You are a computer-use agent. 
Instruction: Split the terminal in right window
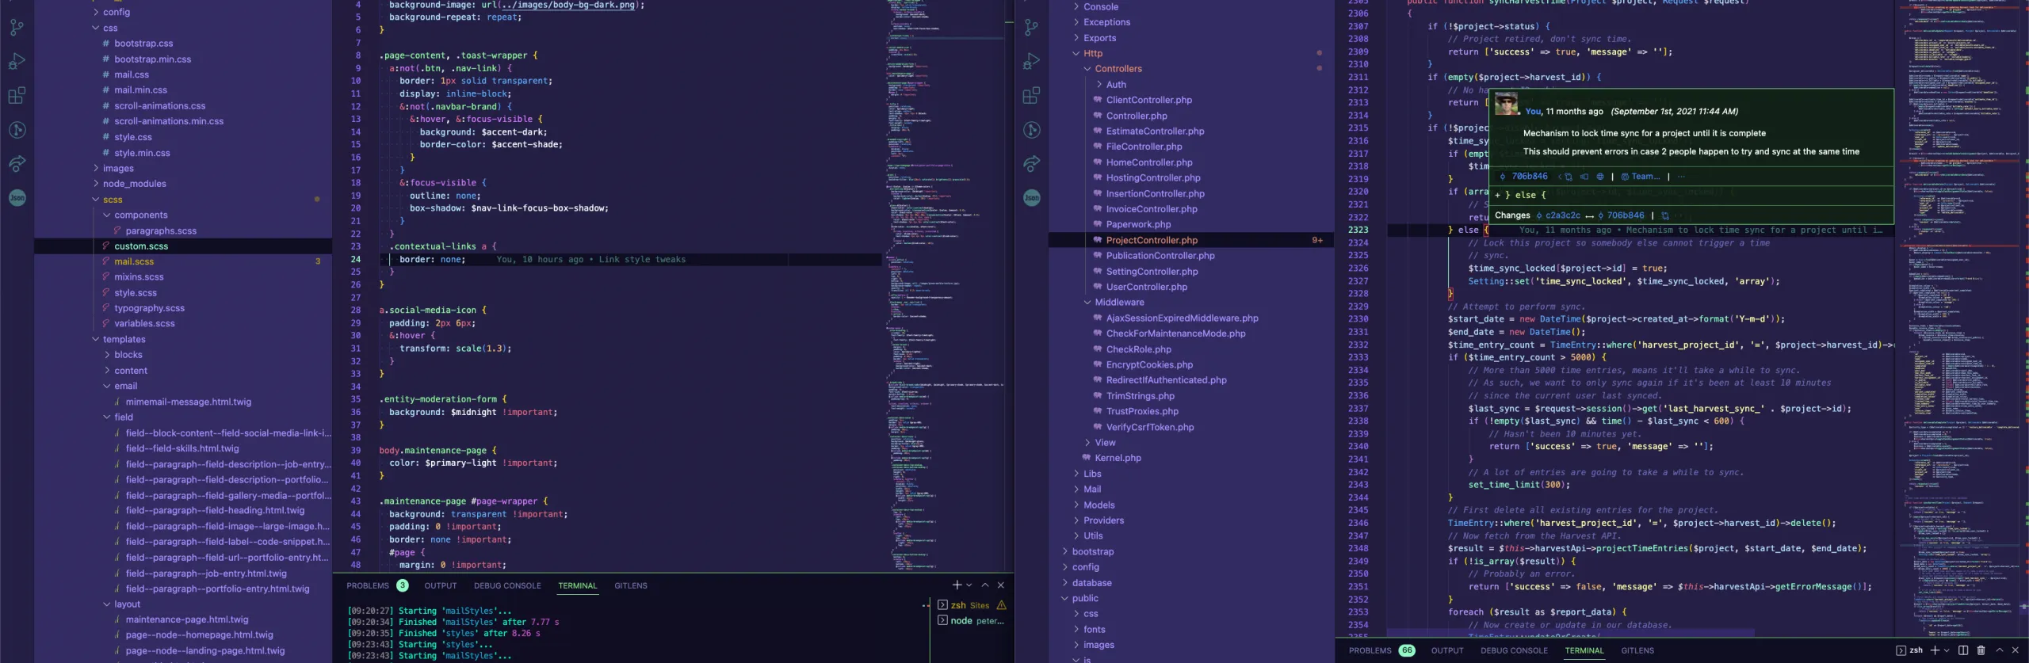(1963, 650)
